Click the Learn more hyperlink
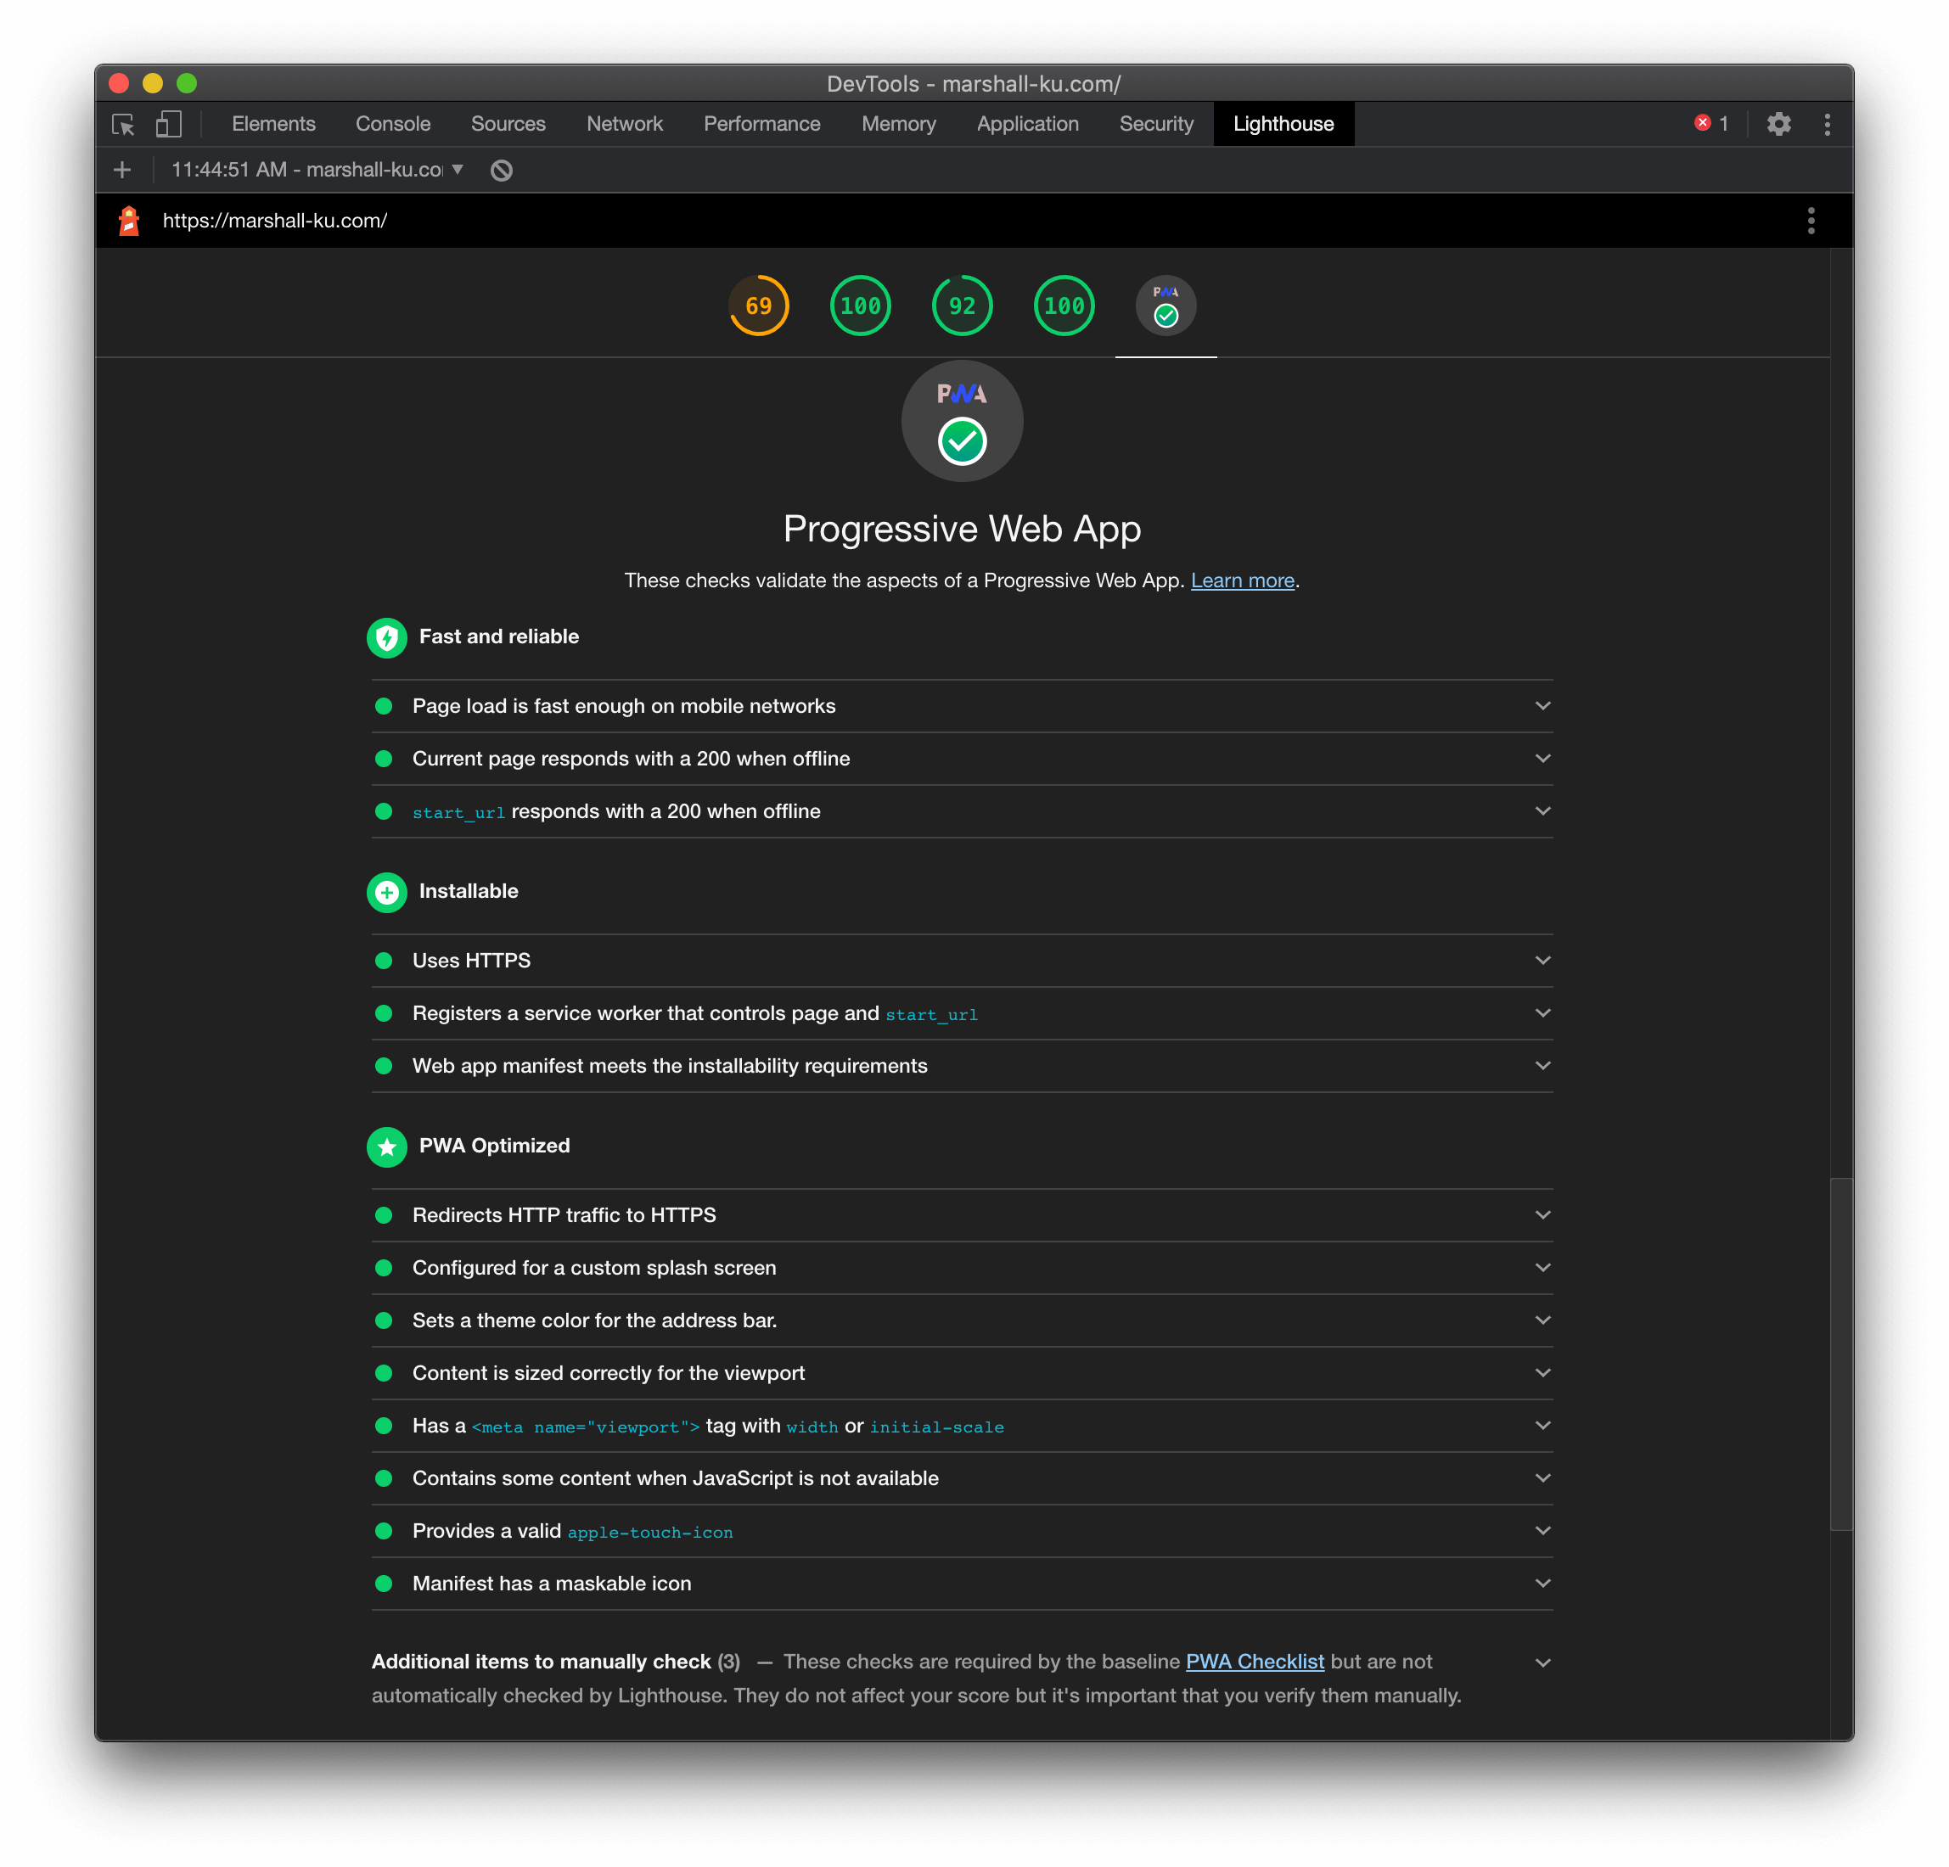The width and height of the screenshot is (1949, 1867). tap(1243, 580)
